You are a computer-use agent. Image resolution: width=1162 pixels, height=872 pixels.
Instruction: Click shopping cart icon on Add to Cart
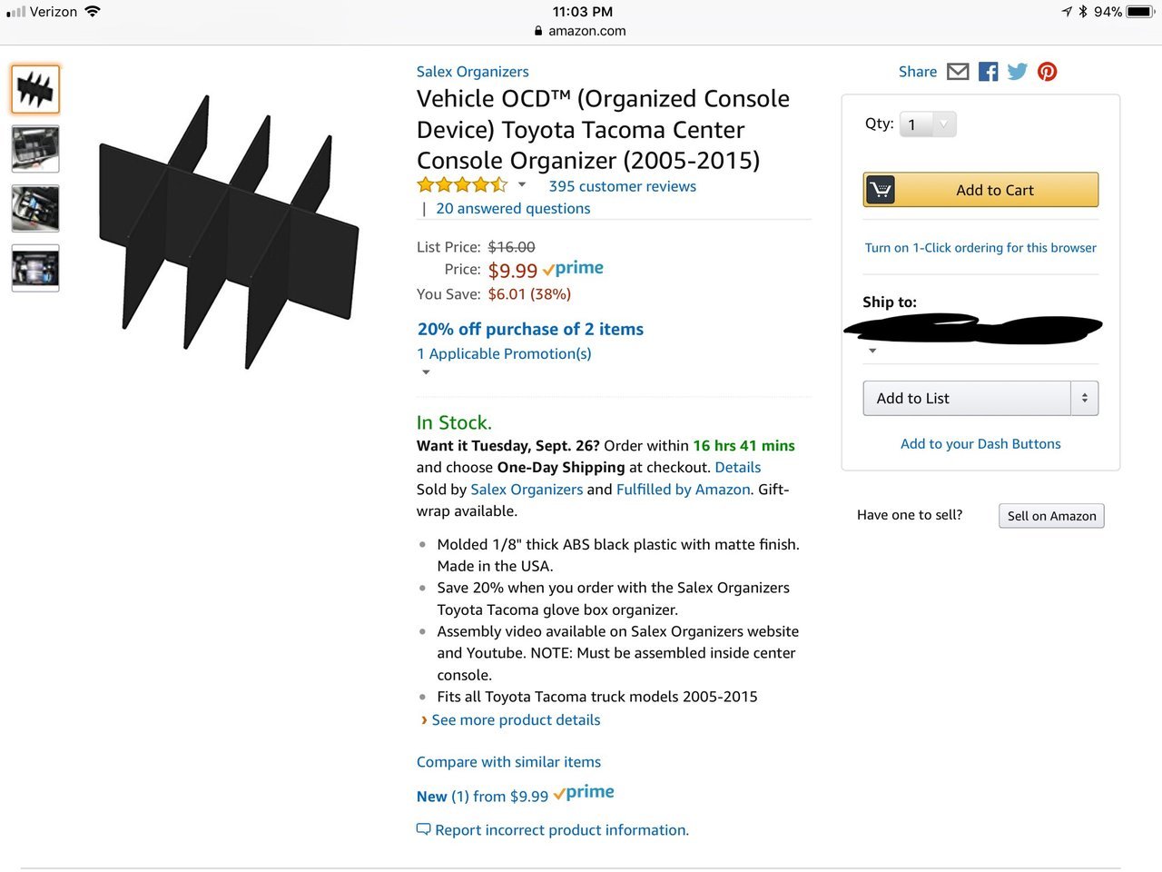[x=881, y=190]
